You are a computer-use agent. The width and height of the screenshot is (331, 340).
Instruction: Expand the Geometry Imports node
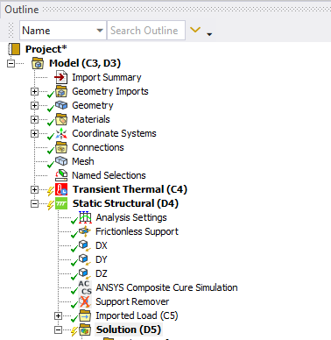click(x=34, y=91)
